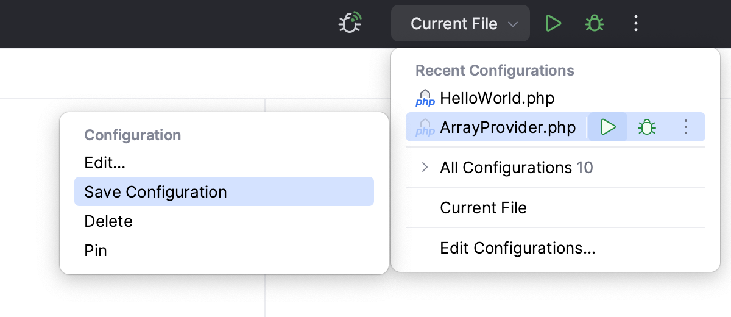Click Delete in the Configuration submenu

224,221
